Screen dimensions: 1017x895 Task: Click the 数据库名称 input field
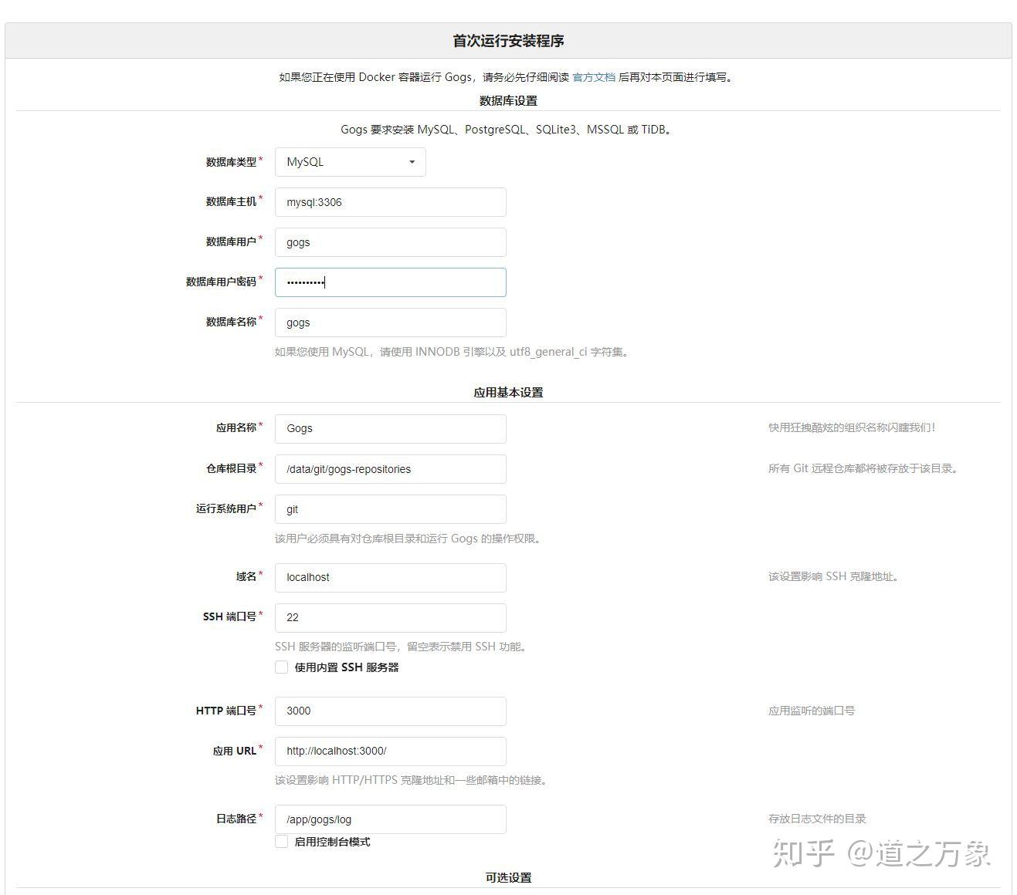click(x=390, y=323)
